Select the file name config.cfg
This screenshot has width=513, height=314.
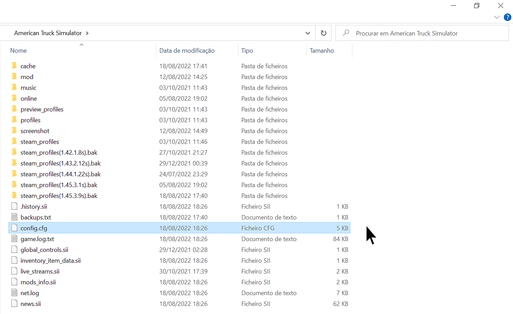click(x=34, y=228)
